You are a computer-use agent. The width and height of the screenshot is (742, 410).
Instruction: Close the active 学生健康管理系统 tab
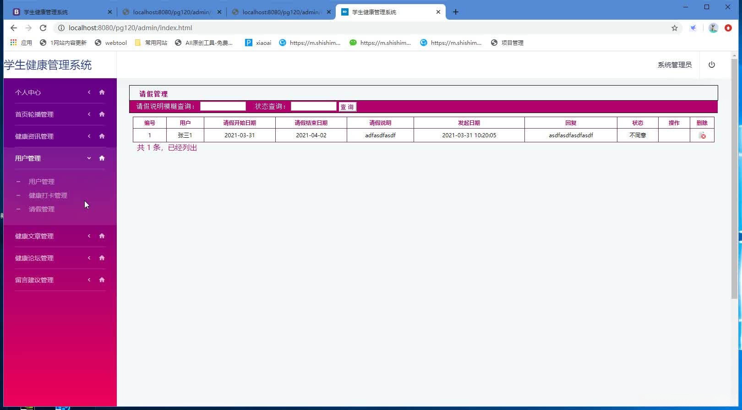coord(438,12)
